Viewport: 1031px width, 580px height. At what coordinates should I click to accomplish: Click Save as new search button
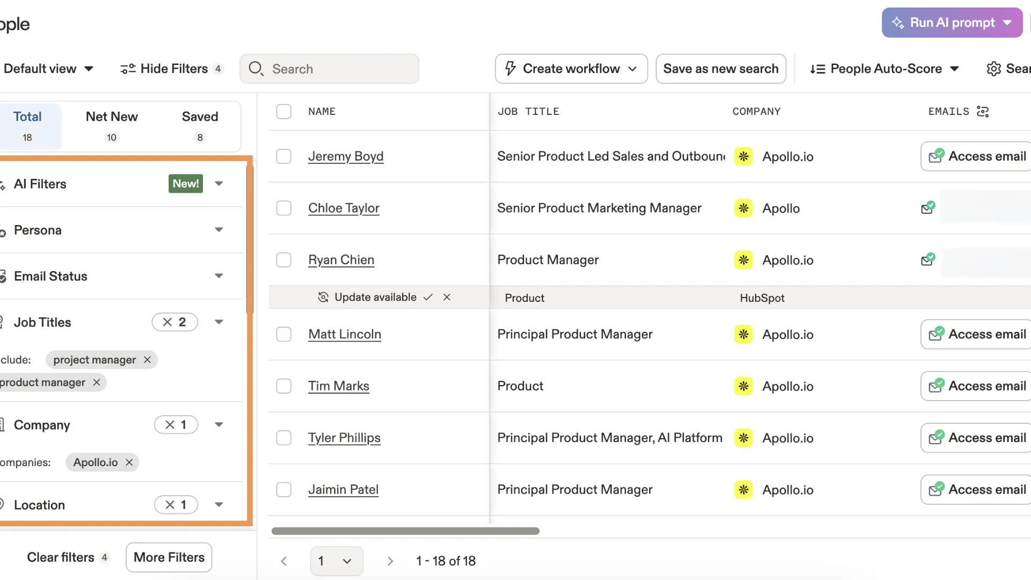[x=721, y=69]
